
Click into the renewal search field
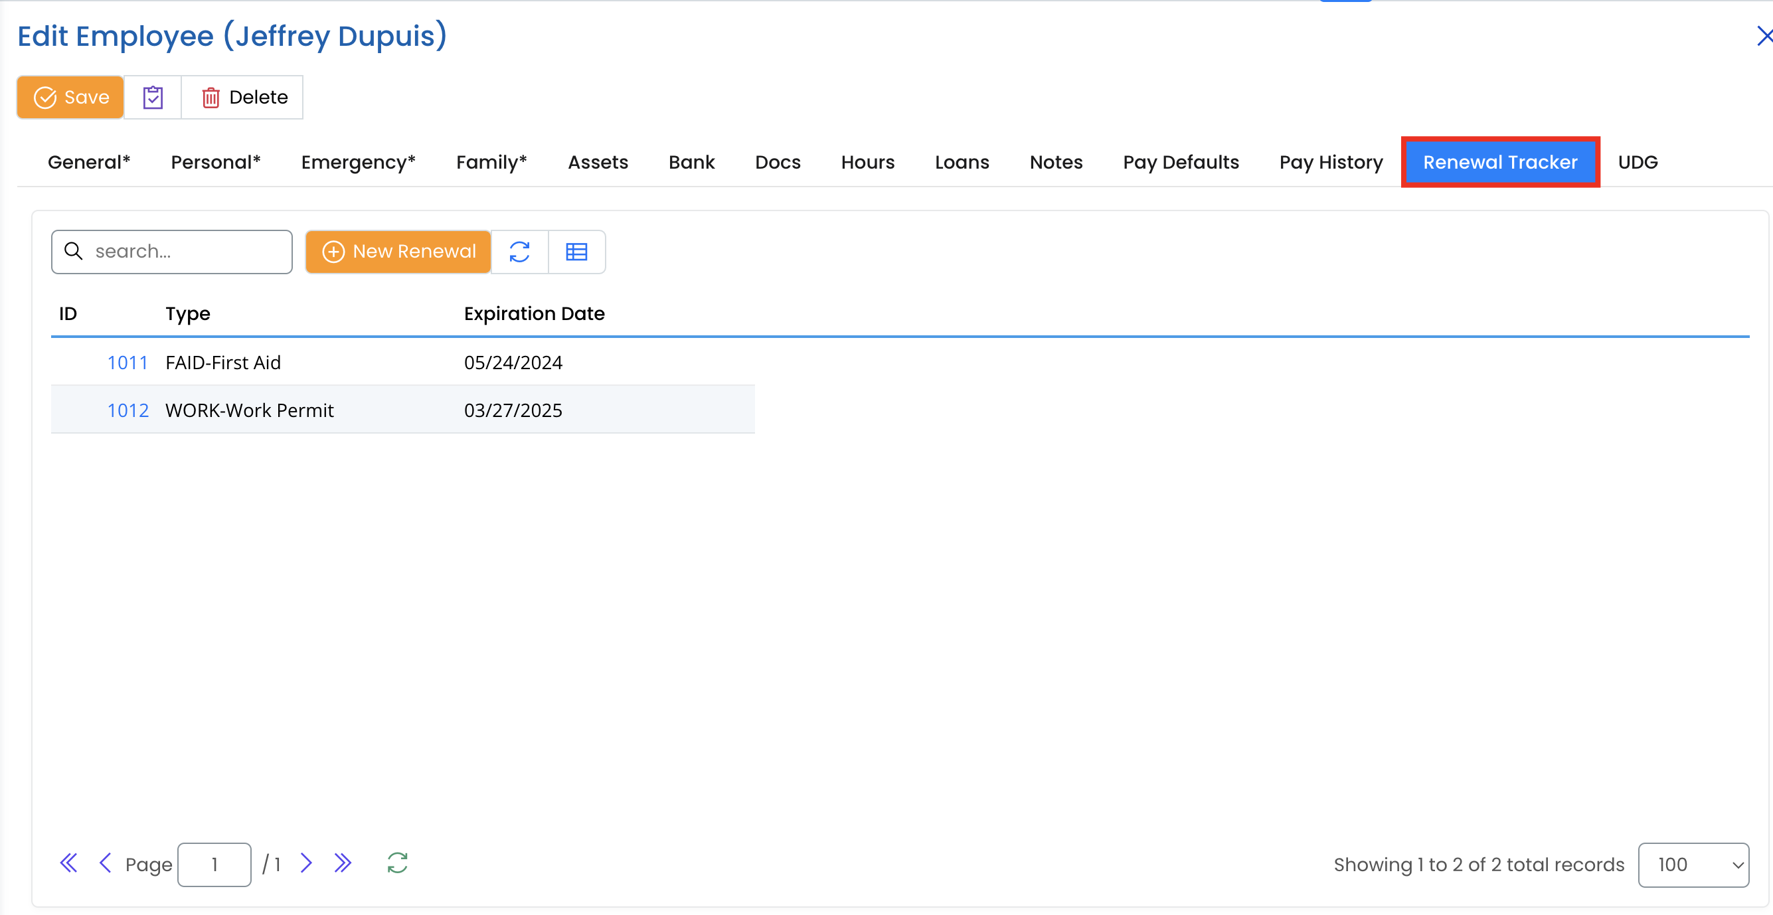point(186,252)
